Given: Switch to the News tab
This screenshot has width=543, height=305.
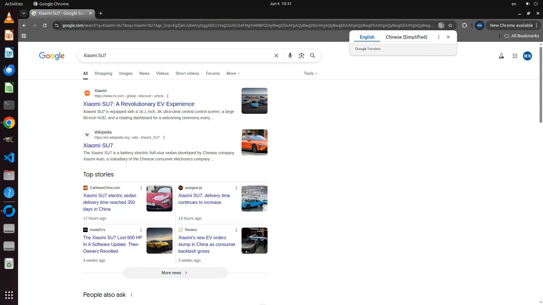Looking at the screenshot, I should [144, 73].
